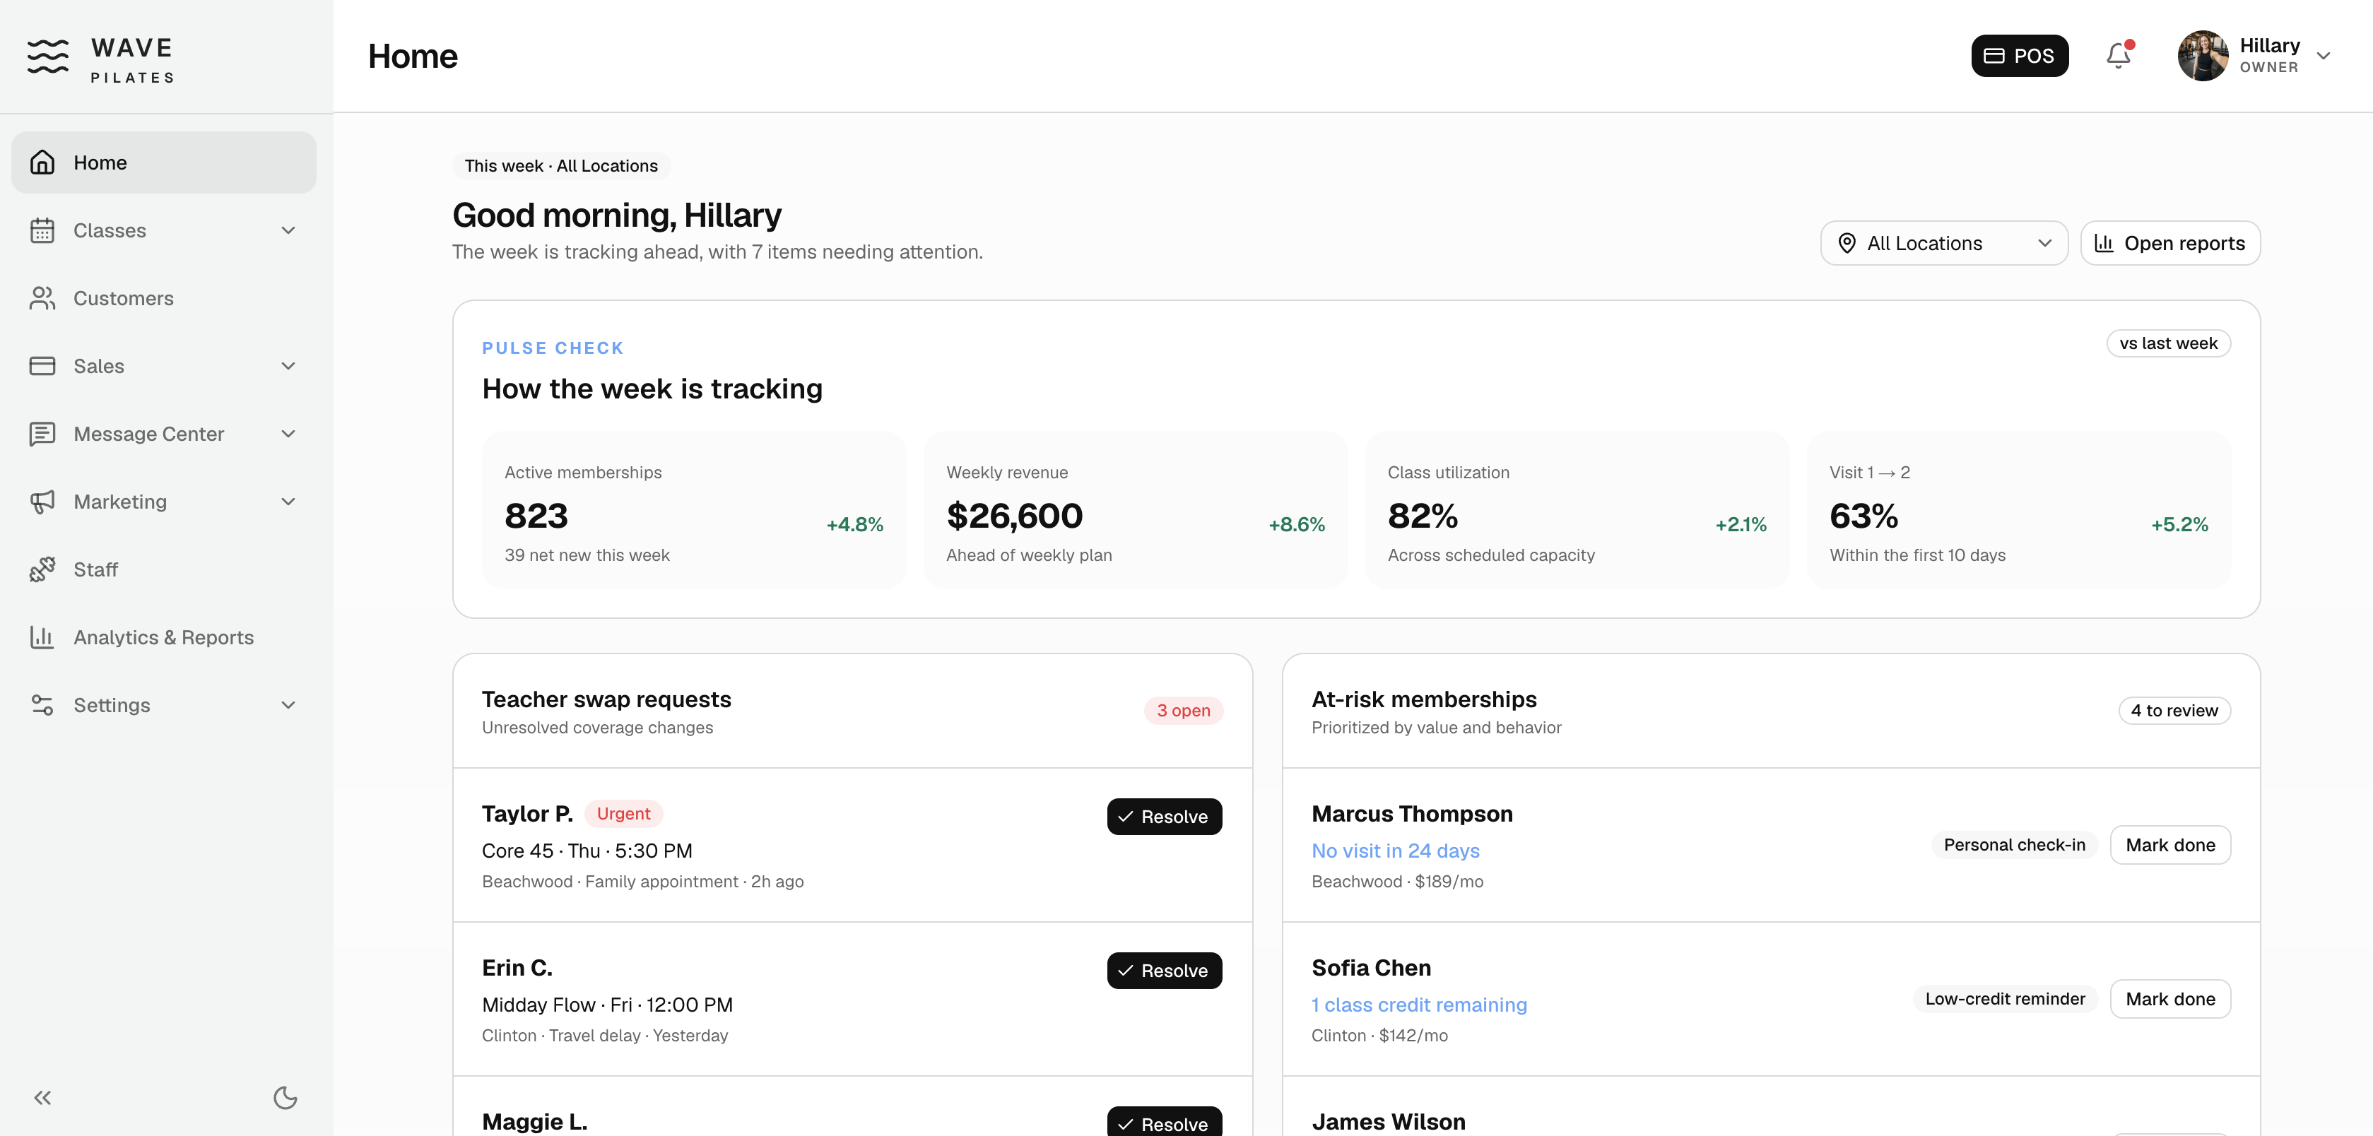This screenshot has width=2373, height=1136.
Task: Open the Active memberships card
Action: (x=694, y=510)
